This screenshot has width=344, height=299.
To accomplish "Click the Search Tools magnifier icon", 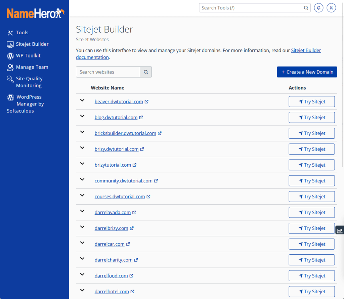I will (306, 8).
